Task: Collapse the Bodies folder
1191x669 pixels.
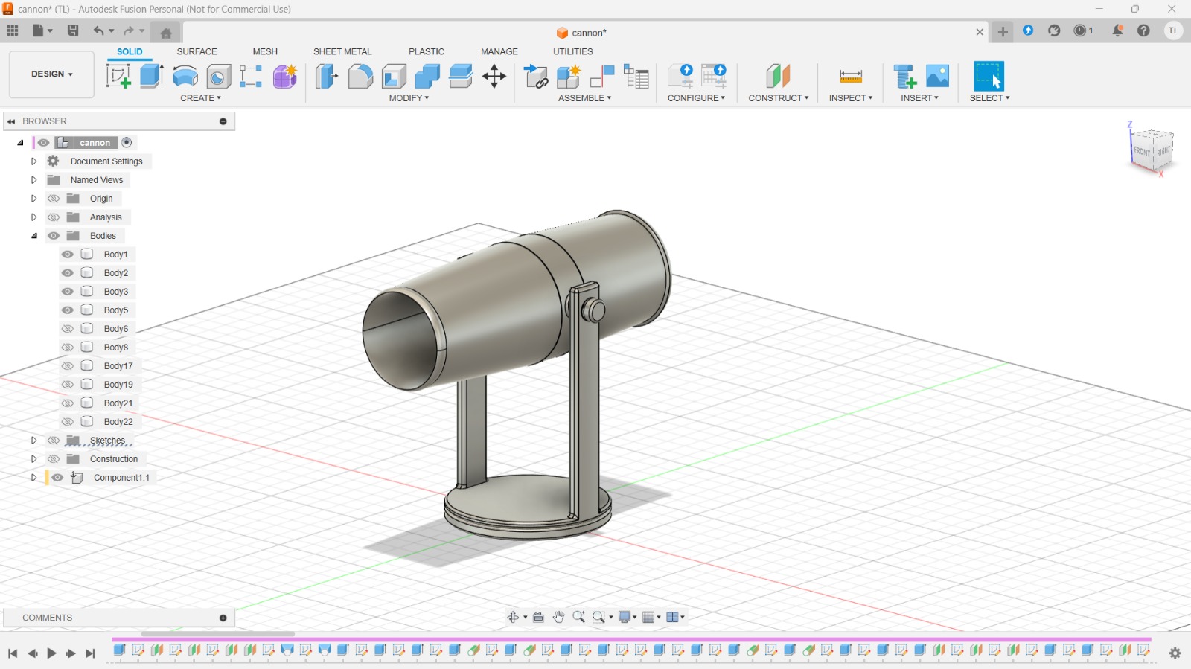Action: click(x=33, y=236)
